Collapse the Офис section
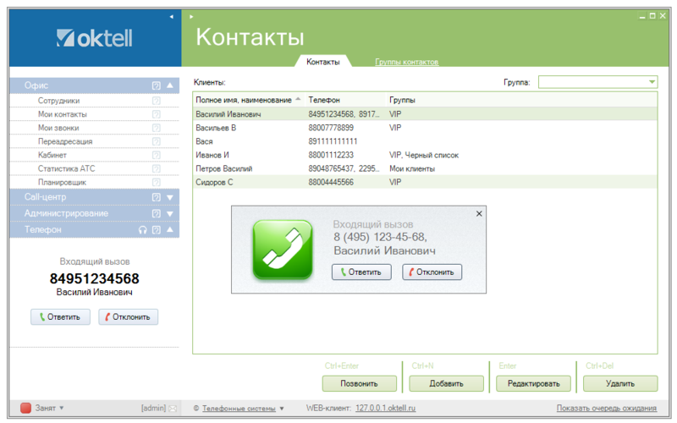 169,85
